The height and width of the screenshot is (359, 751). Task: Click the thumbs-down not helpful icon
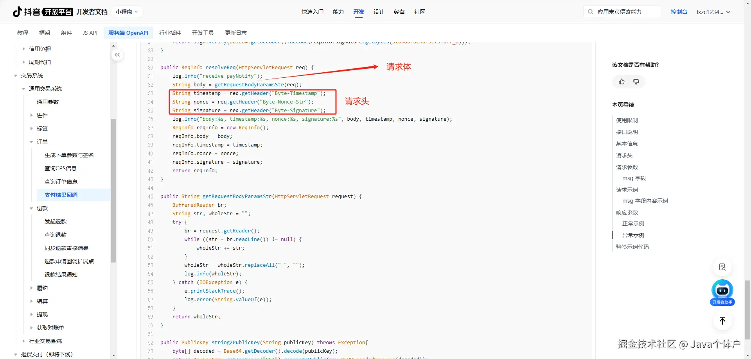(x=636, y=82)
